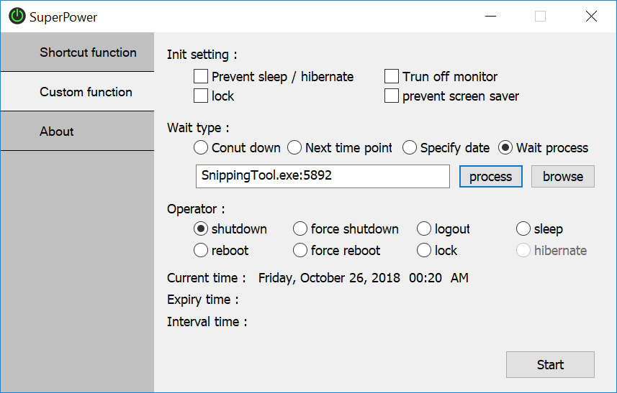Image resolution: width=617 pixels, height=393 pixels.
Task: Select the Conut down wait type
Action: 201,148
